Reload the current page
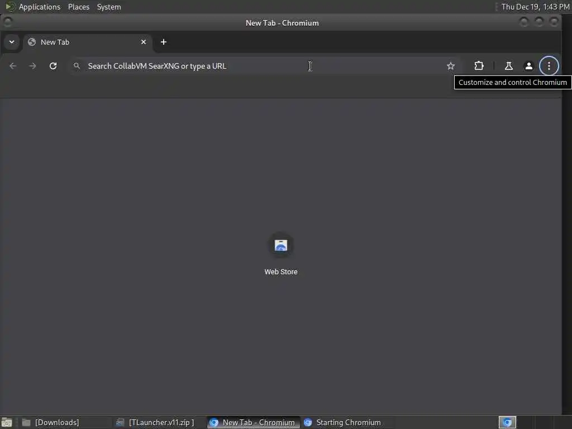This screenshot has height=429, width=572. coord(53,66)
